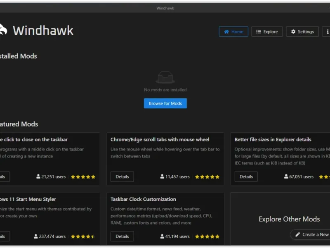
Task: Click the Installed Mods heading
Action: pyautogui.click(x=19, y=56)
